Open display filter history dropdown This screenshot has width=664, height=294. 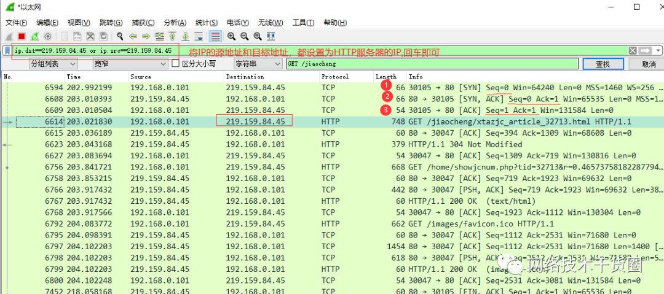click(658, 51)
